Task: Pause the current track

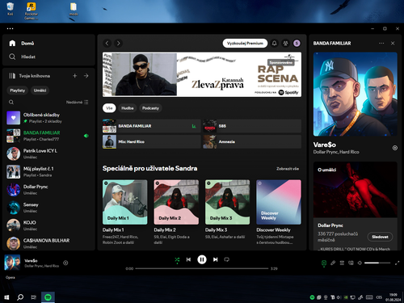Action: 202,259
